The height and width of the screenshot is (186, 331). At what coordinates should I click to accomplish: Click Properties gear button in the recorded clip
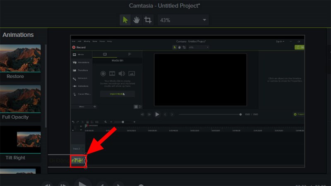(299, 114)
